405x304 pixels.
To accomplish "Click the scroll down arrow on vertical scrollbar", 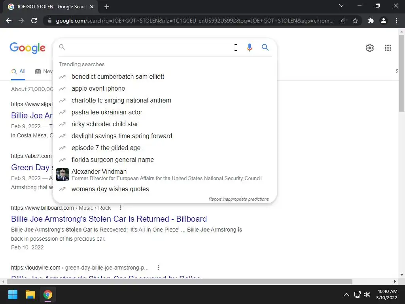I will click(401, 275).
